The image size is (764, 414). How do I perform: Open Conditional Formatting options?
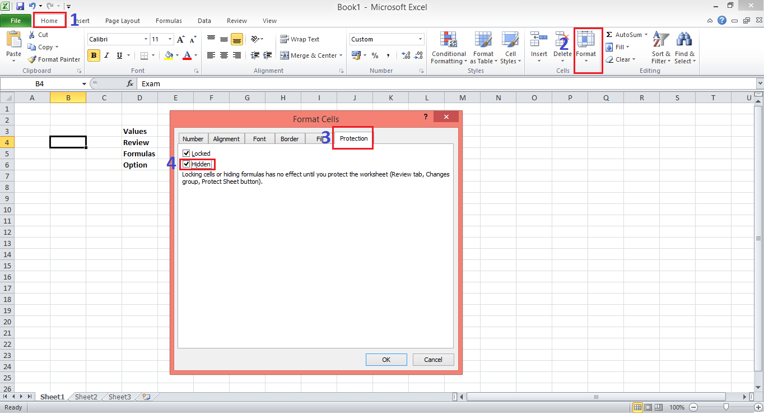[448, 48]
